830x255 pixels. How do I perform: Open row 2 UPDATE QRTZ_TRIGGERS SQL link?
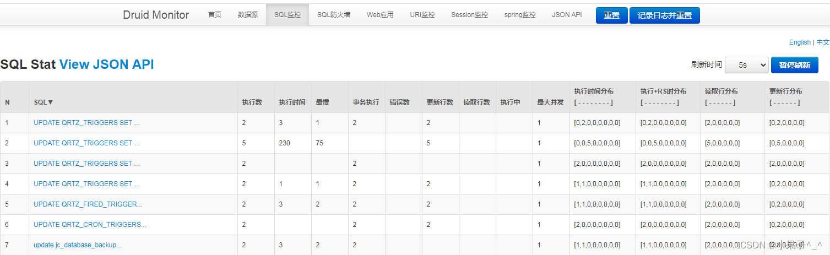pyautogui.click(x=86, y=143)
